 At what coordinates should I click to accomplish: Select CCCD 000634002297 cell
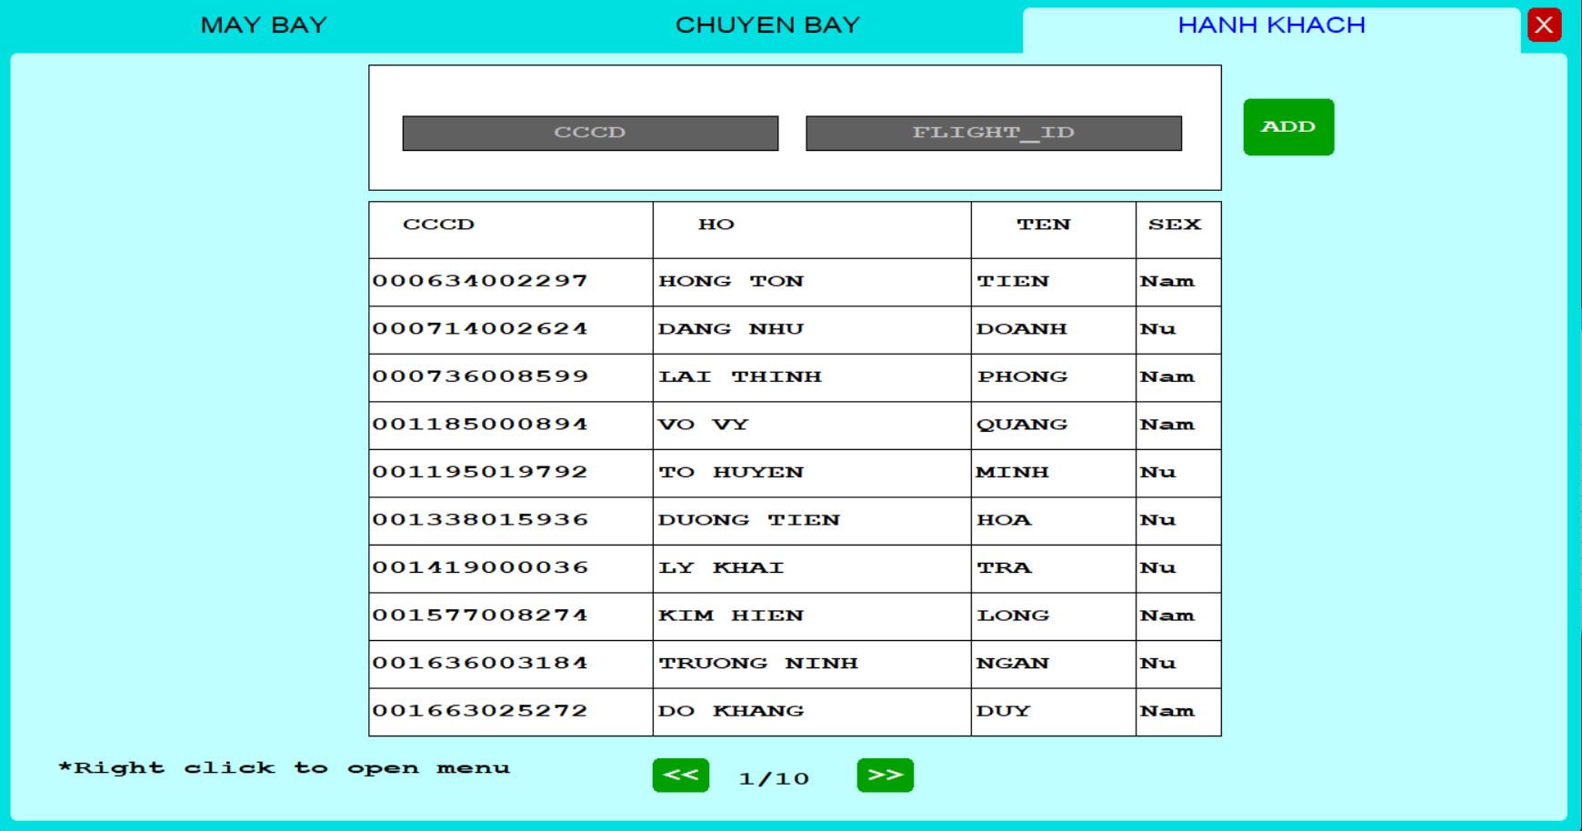click(x=511, y=282)
